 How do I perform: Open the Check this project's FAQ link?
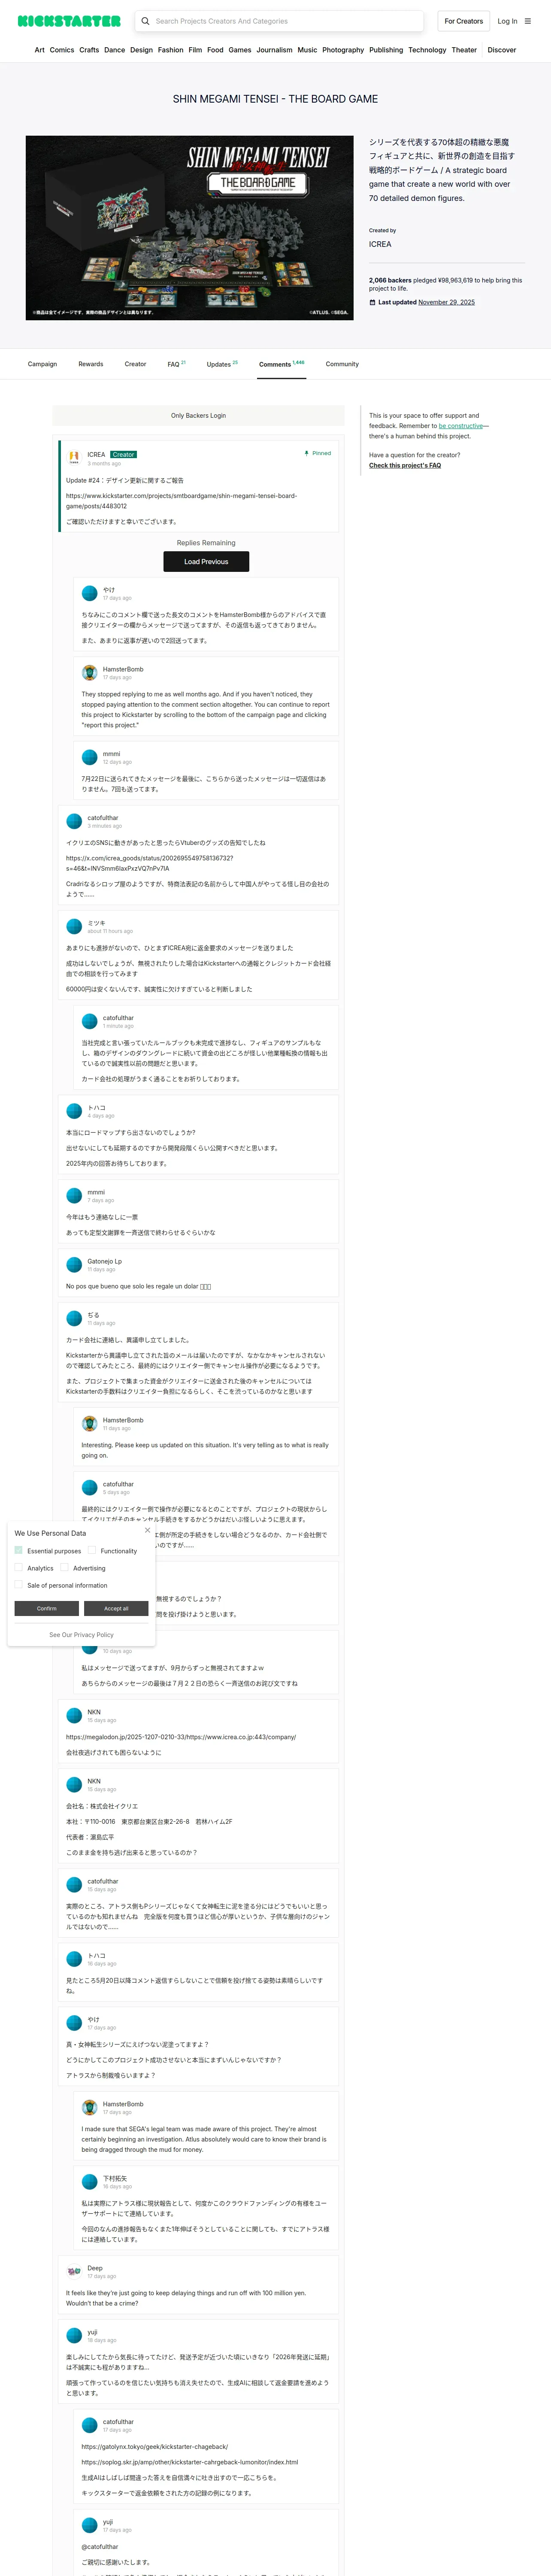point(405,465)
